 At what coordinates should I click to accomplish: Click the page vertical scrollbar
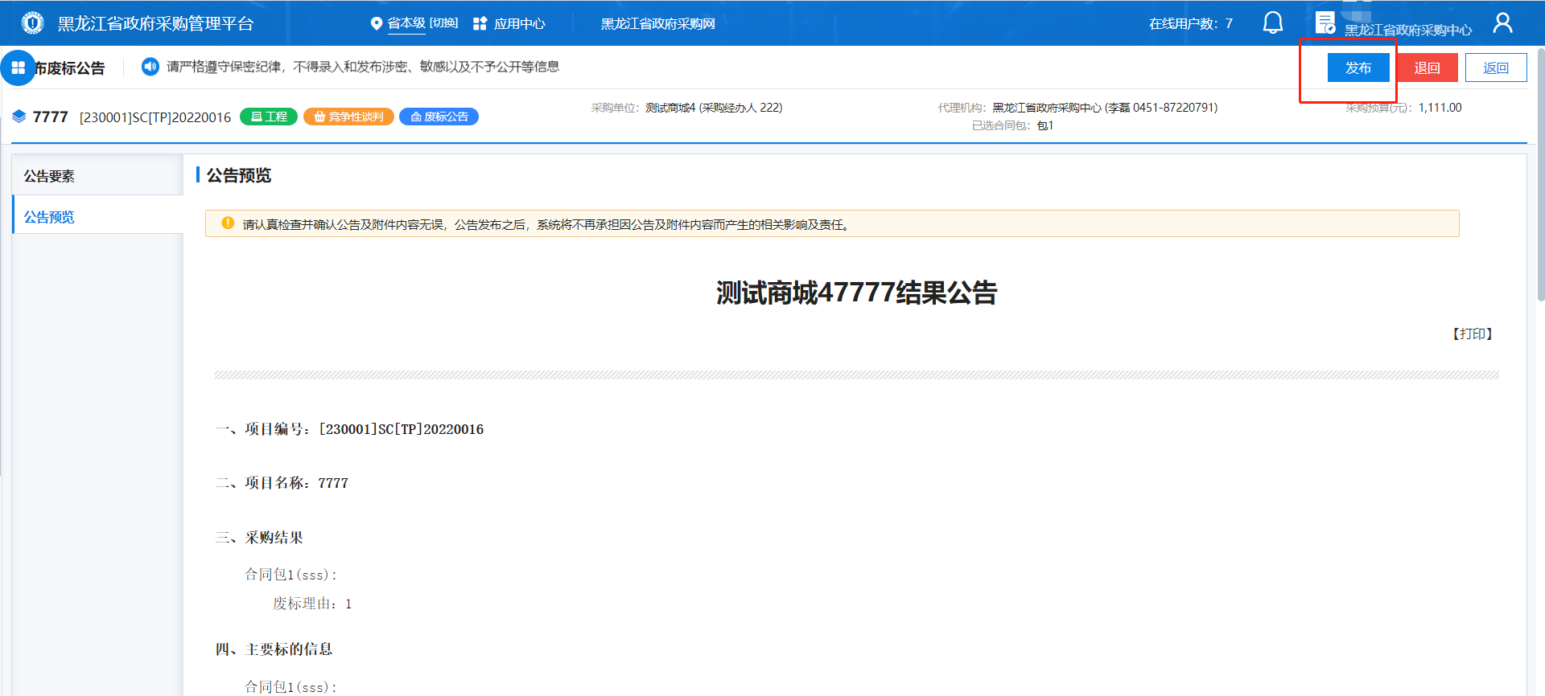[x=1540, y=177]
